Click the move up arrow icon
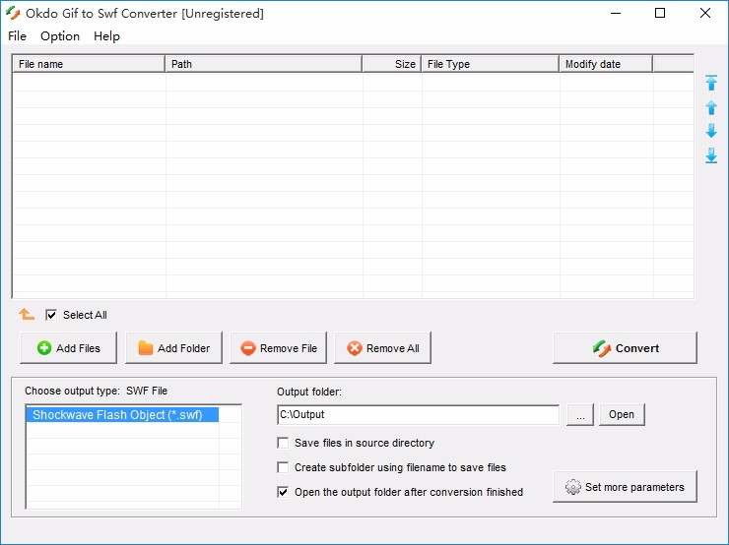This screenshot has height=545, width=729. [x=711, y=107]
